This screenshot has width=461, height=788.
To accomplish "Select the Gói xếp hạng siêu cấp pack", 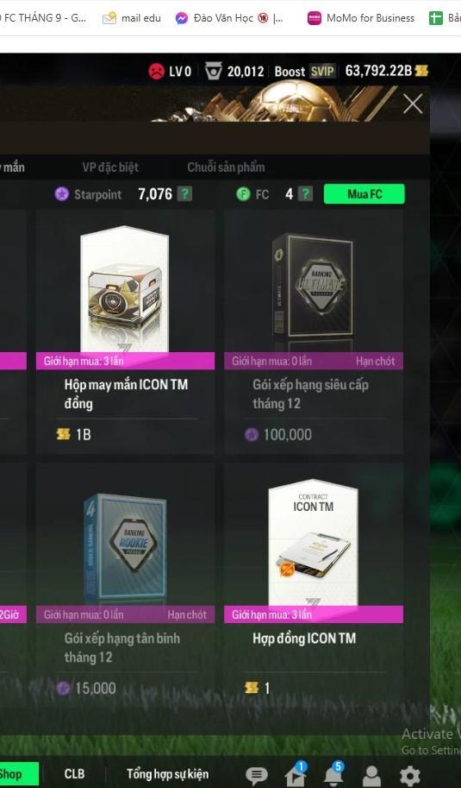I will pyautogui.click(x=314, y=332).
